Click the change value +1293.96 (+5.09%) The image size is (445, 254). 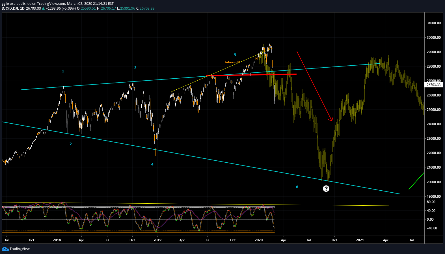(61, 8)
